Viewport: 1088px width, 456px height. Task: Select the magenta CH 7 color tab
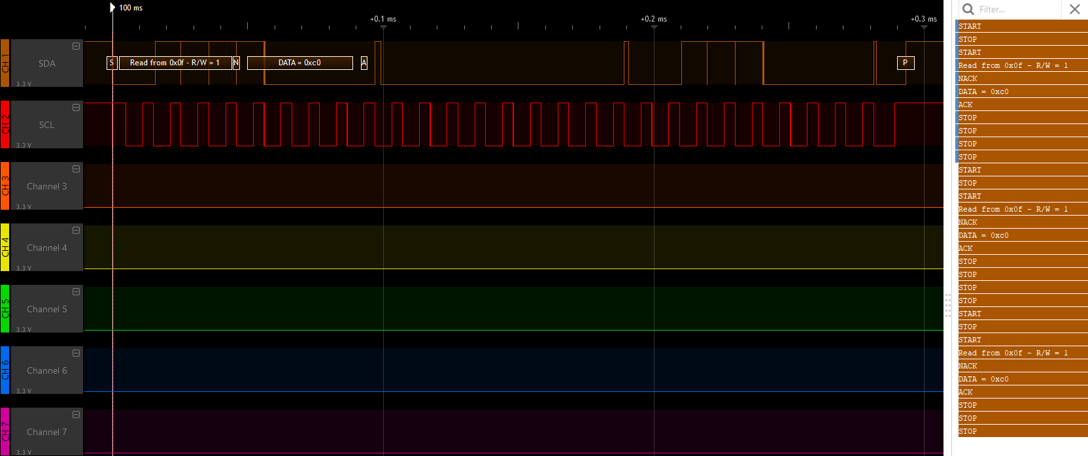click(x=5, y=431)
